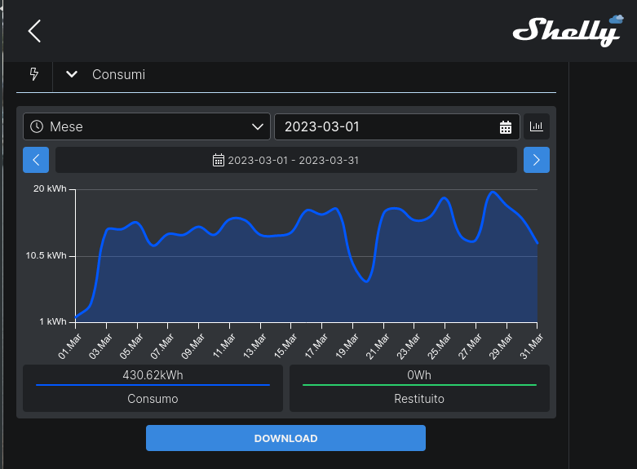Click the chart dip near 20.Mar
637x469 pixels.
click(x=367, y=281)
